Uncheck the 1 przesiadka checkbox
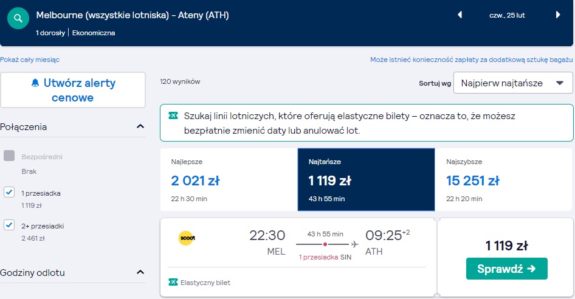This screenshot has width=575, height=299. coord(9,192)
